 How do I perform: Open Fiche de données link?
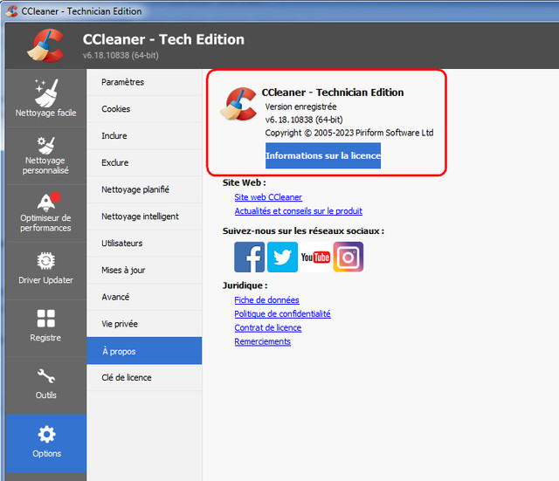tap(266, 300)
